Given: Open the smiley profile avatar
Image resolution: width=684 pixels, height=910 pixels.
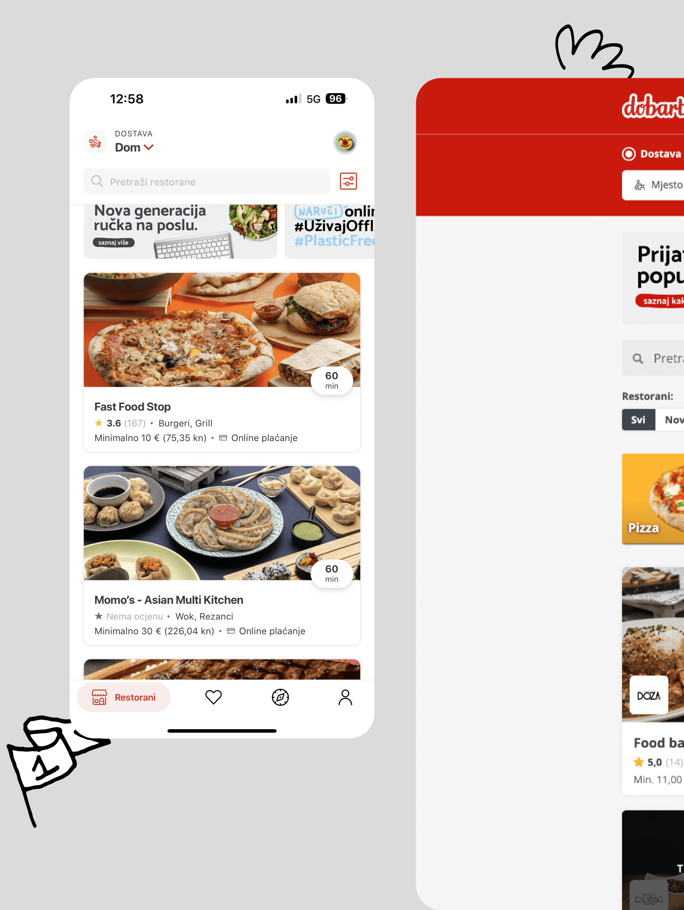Looking at the screenshot, I should point(345,143).
